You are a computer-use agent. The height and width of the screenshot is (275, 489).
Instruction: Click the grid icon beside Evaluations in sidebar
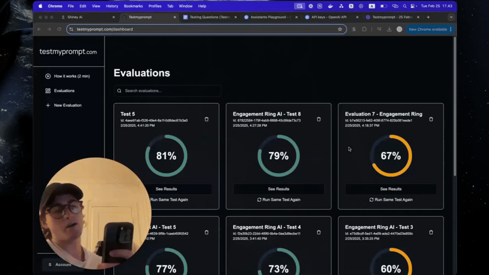(x=48, y=91)
